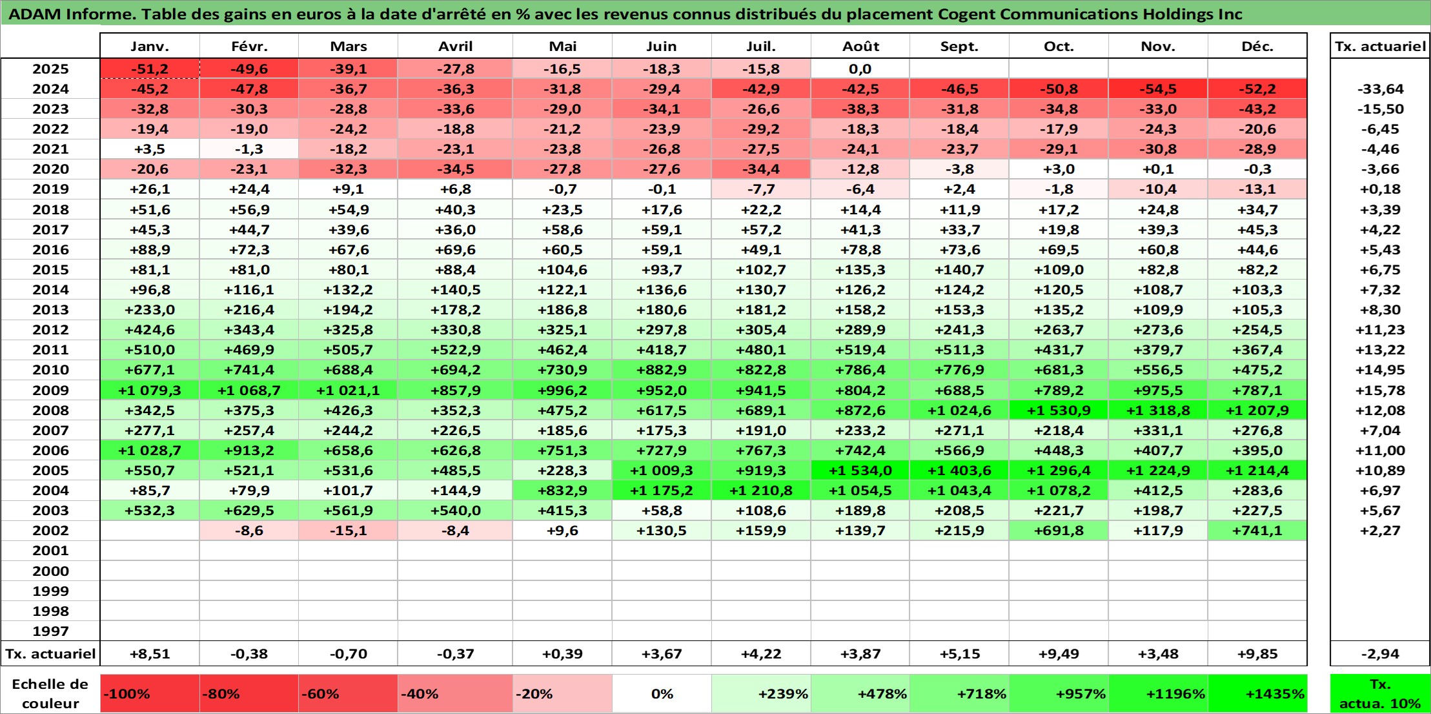Click the +56,9 cell for February 2018
Viewport: 1431px width, 714px height.
pos(249,210)
